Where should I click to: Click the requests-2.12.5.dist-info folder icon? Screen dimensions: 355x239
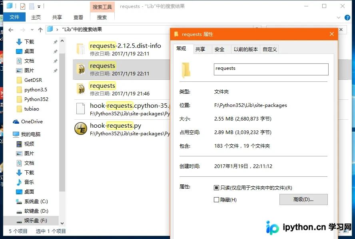click(x=81, y=49)
